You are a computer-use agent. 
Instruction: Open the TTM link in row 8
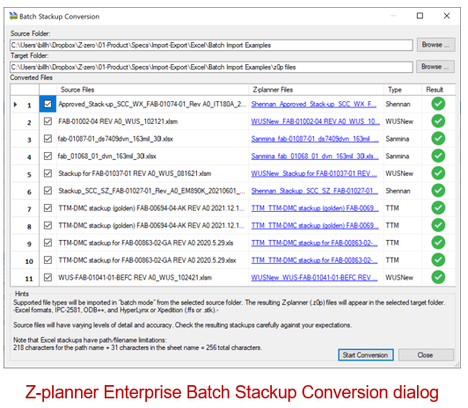315,225
